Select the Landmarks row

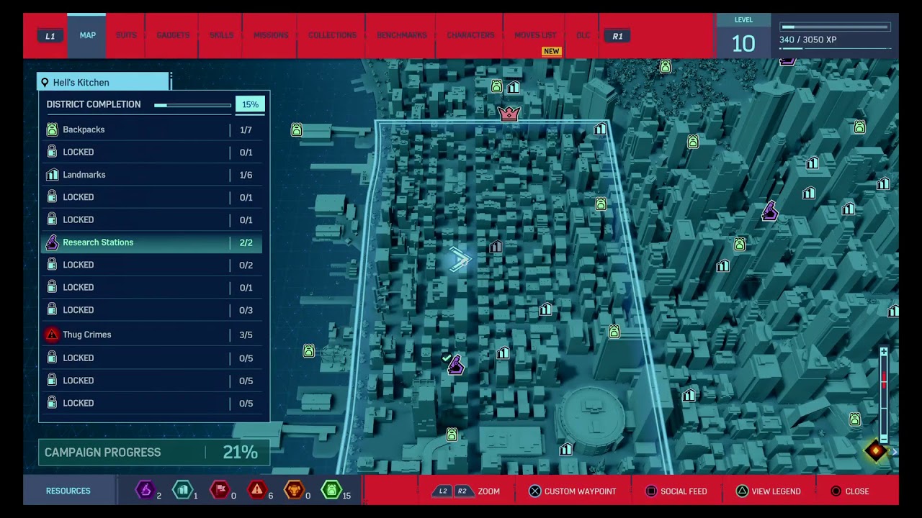(151, 175)
